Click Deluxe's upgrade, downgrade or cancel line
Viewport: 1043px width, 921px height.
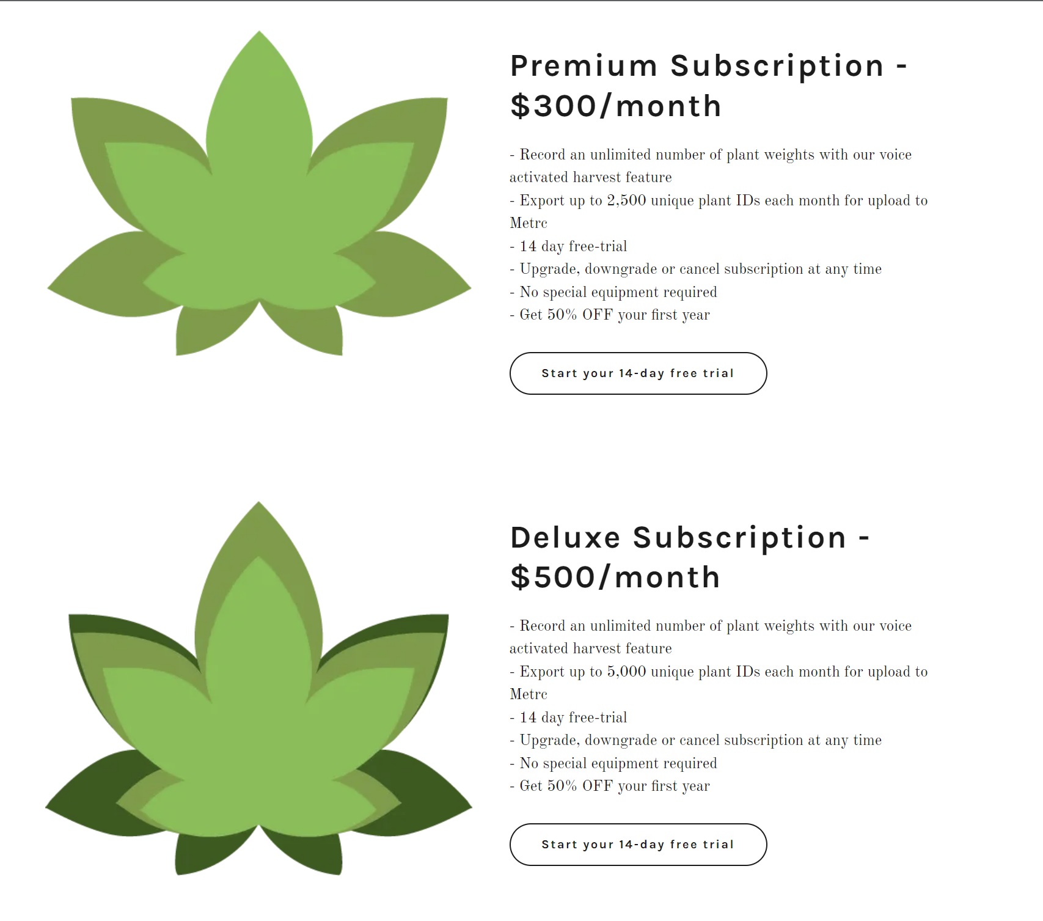coord(695,740)
